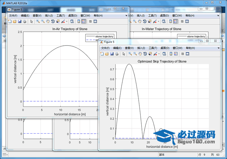Click Hide Plot Tools in Figure 5 toolbar
Image resolution: width=227 pixels, height=159 pixels.
coord(183,54)
